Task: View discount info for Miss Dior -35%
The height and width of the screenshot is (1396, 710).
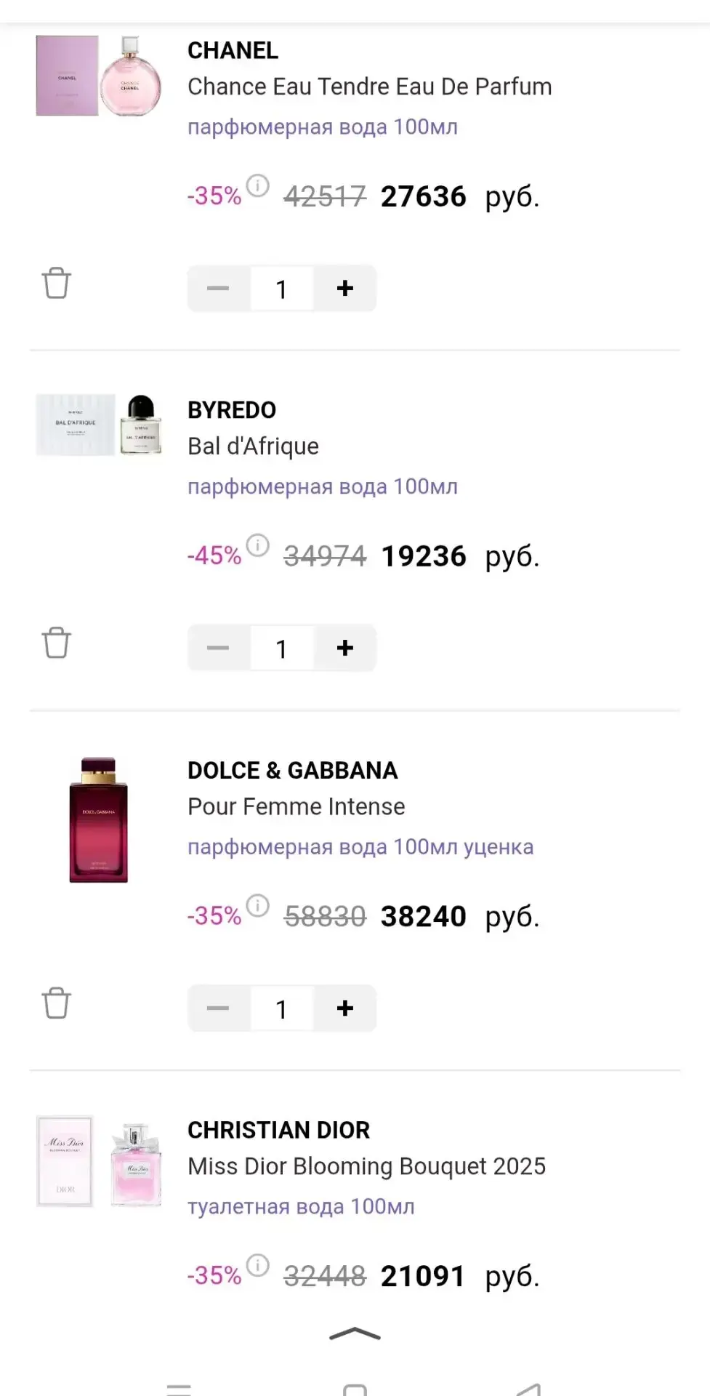Action: pos(257,1266)
